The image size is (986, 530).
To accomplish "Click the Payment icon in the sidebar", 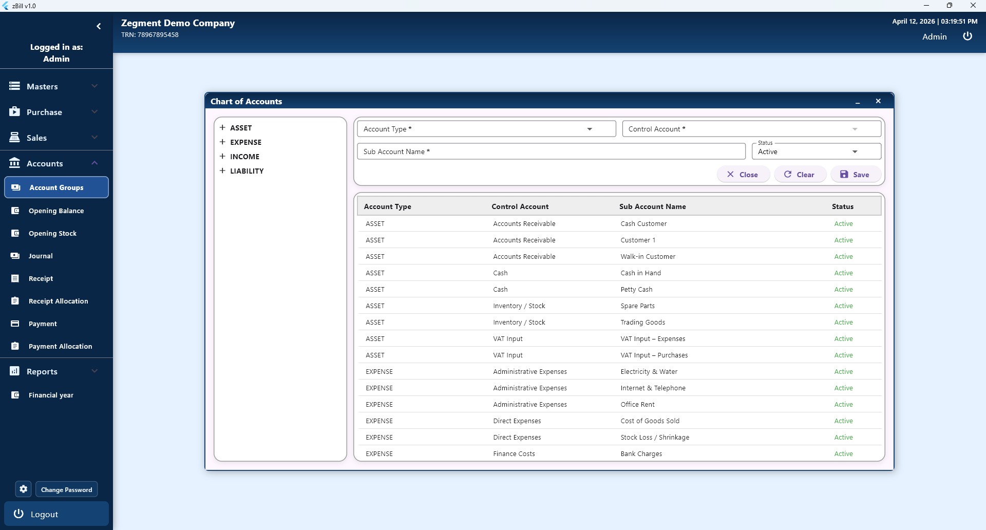I will point(15,324).
